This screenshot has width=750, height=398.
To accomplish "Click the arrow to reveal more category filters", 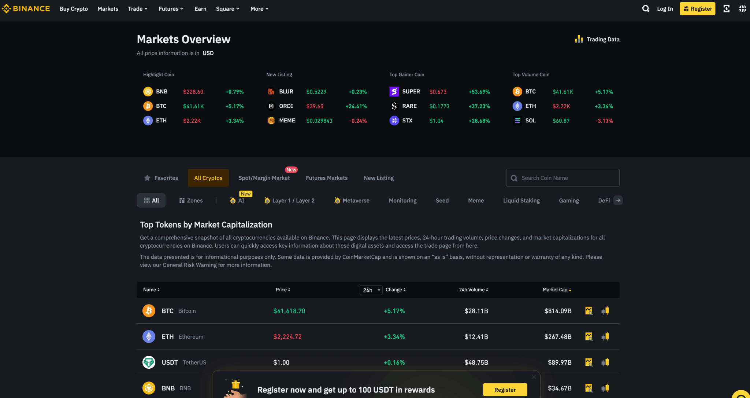I will point(618,200).
